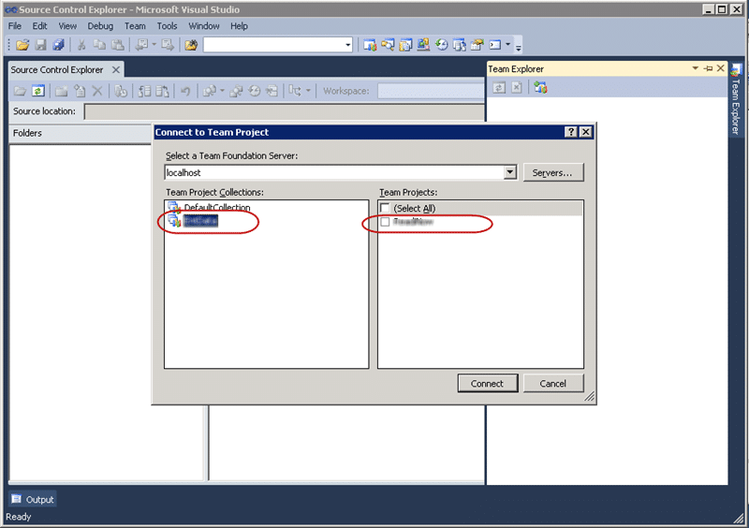Click the Folders pane header
The height and width of the screenshot is (528, 749).
(81, 133)
